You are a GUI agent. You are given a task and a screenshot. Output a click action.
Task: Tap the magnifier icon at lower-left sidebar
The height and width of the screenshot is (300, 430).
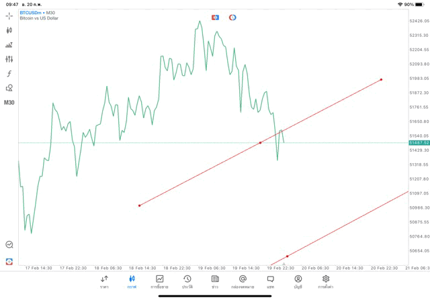[x=9, y=245]
